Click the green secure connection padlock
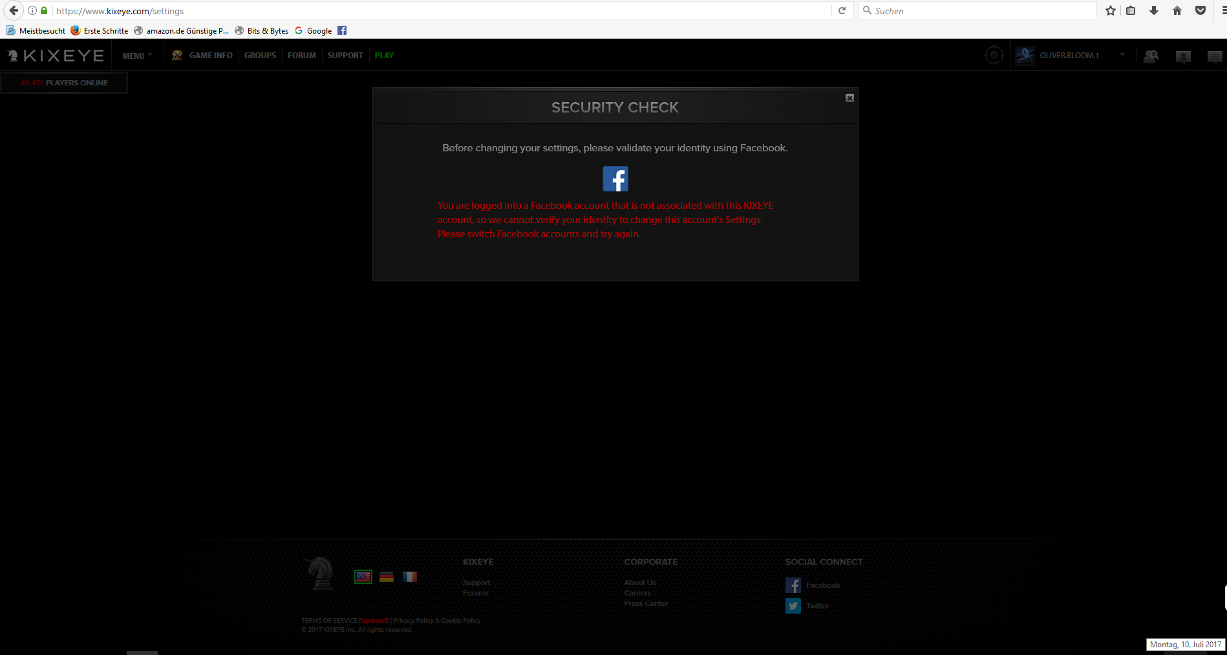The height and width of the screenshot is (655, 1227). pyautogui.click(x=44, y=10)
